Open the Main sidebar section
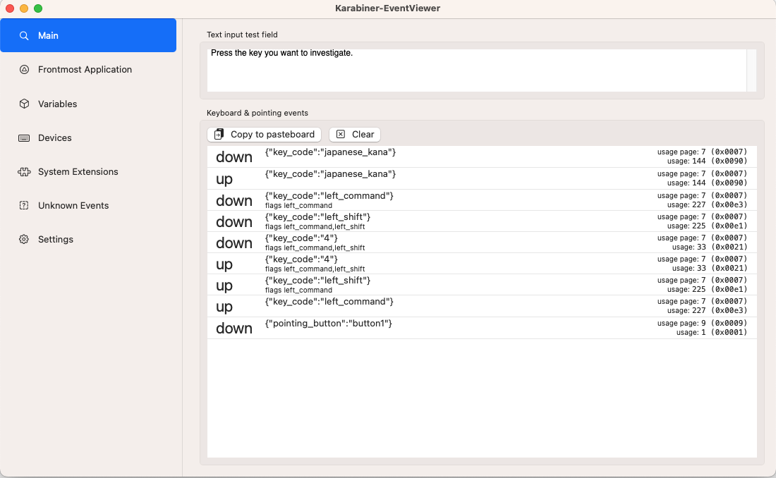The image size is (776, 478). pos(88,35)
